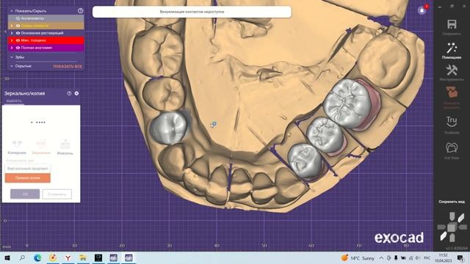Collapse the Зубы section

[12, 57]
